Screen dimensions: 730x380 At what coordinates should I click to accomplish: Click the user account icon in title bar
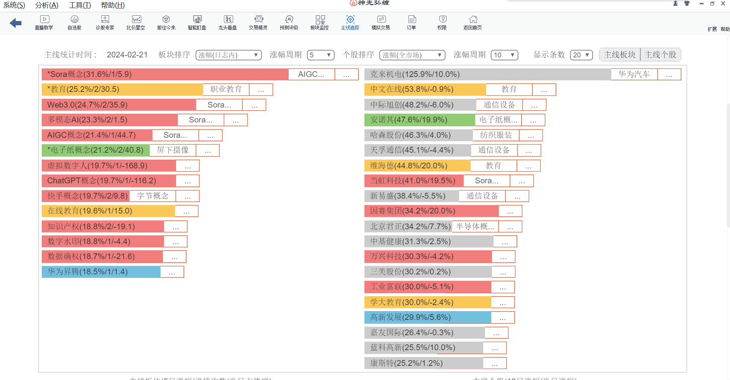click(x=676, y=3)
